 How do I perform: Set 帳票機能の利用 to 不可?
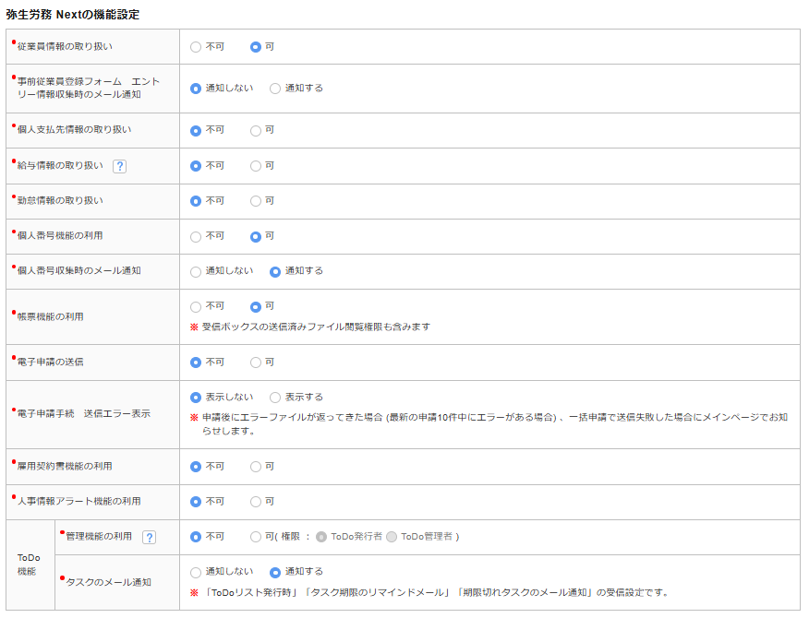point(196,306)
